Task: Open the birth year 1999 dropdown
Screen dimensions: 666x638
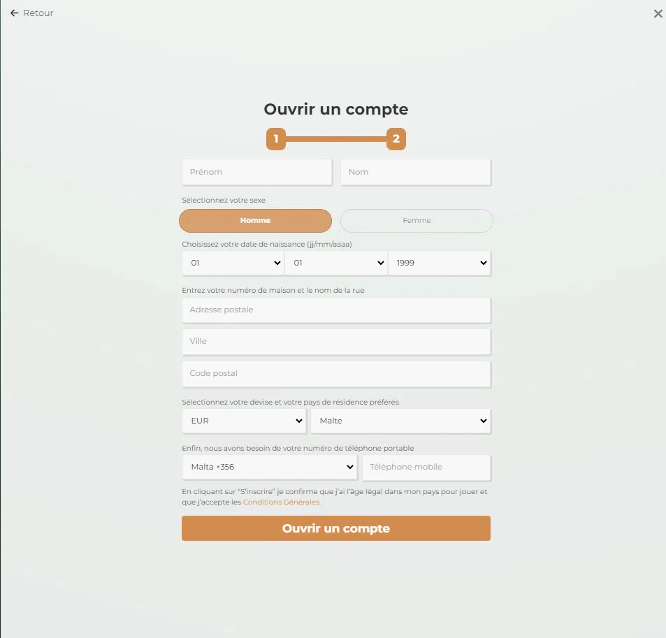Action: coord(440,263)
